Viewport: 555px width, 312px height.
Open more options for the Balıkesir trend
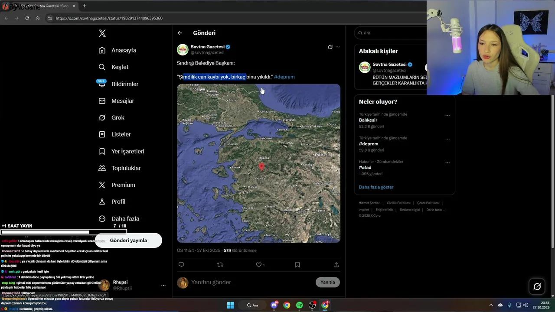coord(447,116)
